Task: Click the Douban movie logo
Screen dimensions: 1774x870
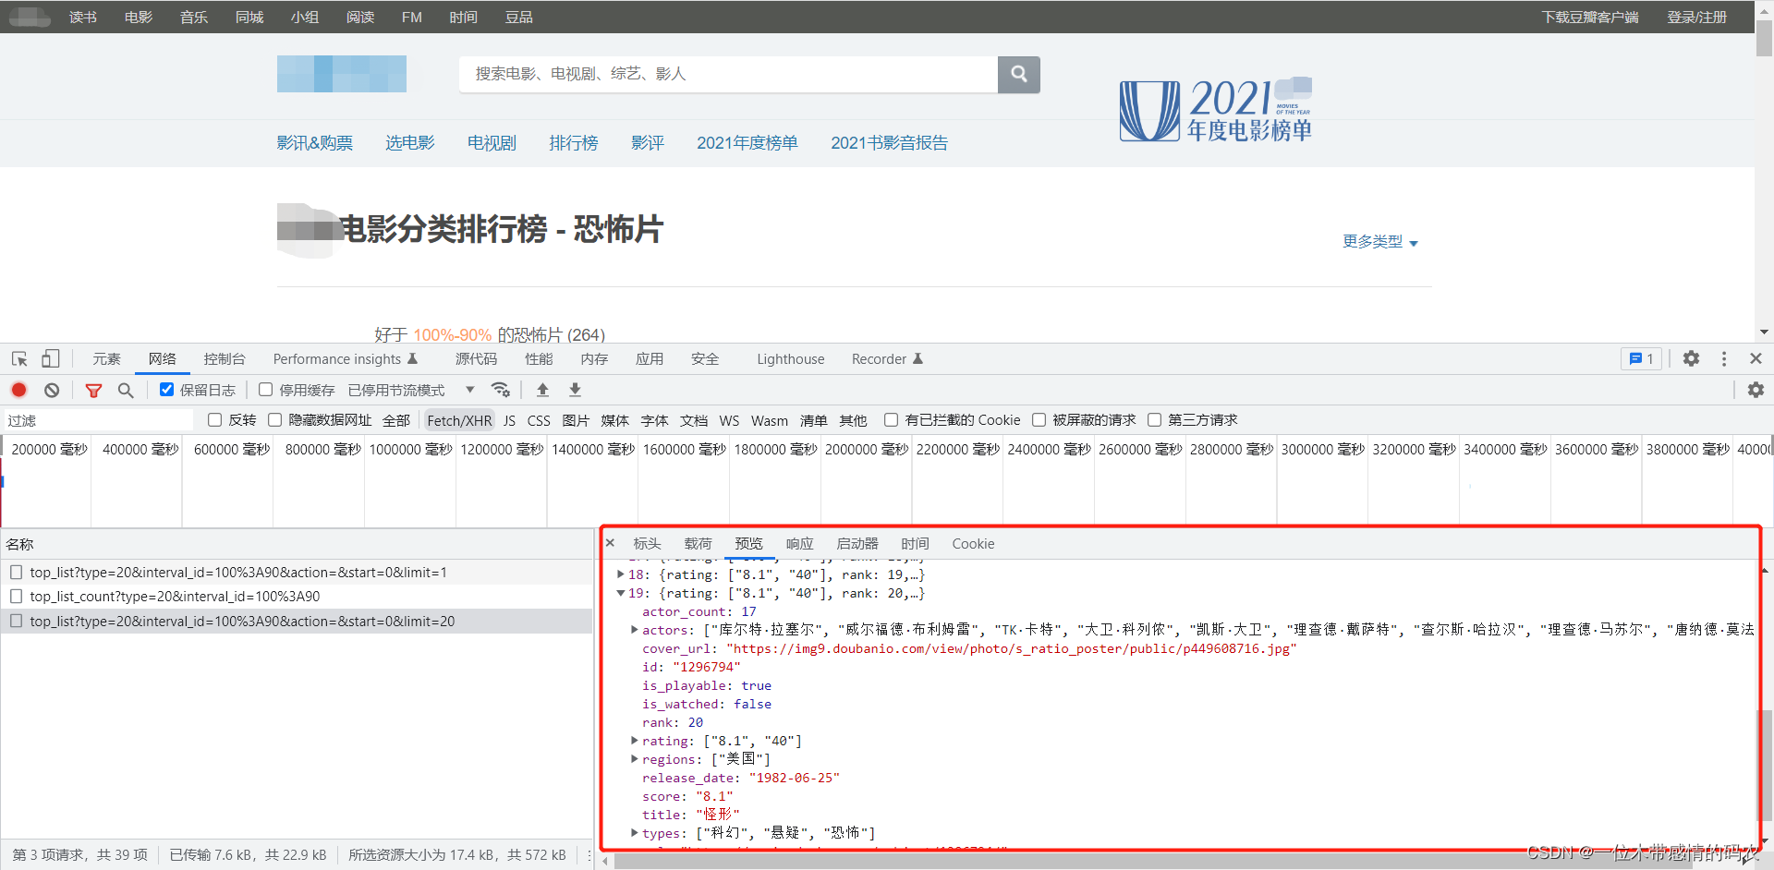Action: tap(342, 74)
